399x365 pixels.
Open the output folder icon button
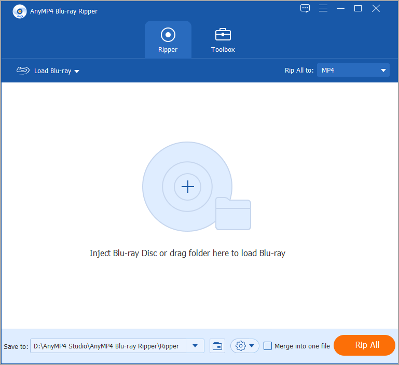pos(217,346)
